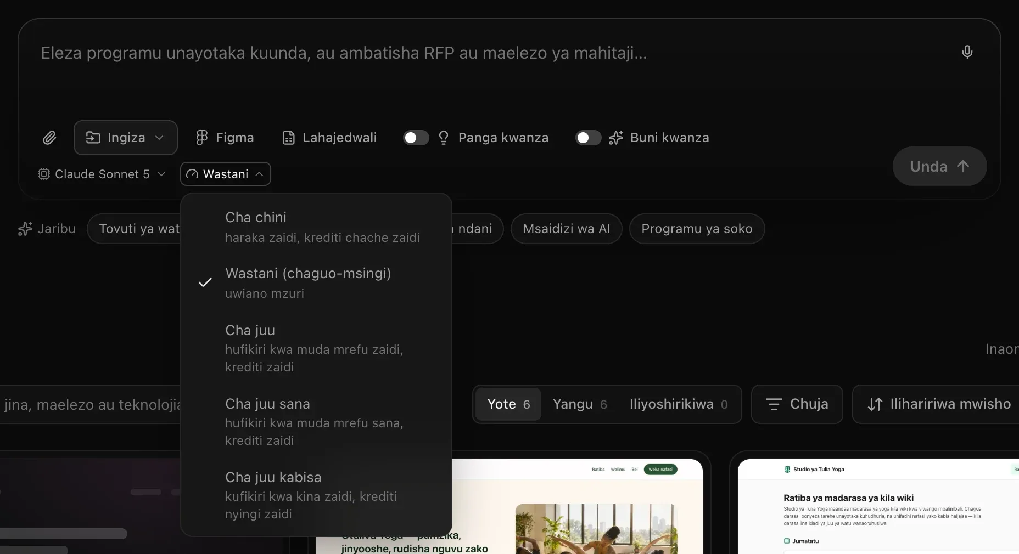Image resolution: width=1019 pixels, height=554 pixels.
Task: Expand the Ingiza dropdown
Action: 126,138
